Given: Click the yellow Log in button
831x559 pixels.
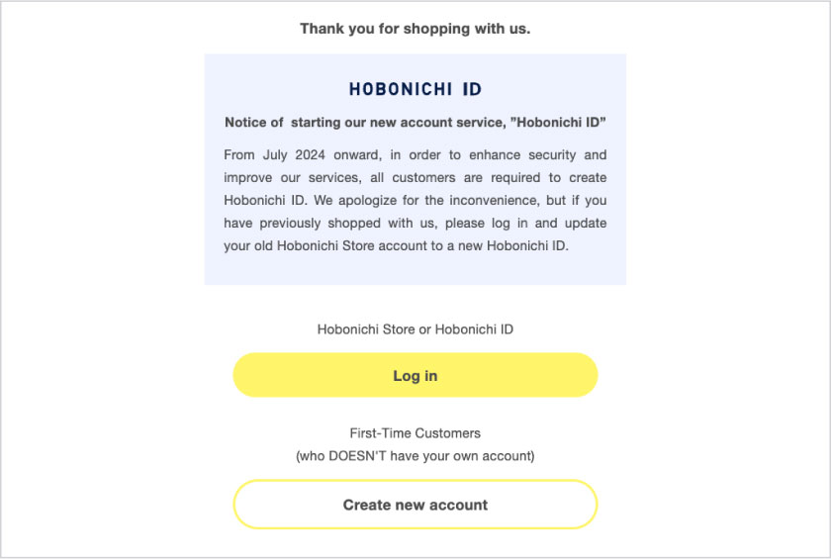Looking at the screenshot, I should coord(415,376).
